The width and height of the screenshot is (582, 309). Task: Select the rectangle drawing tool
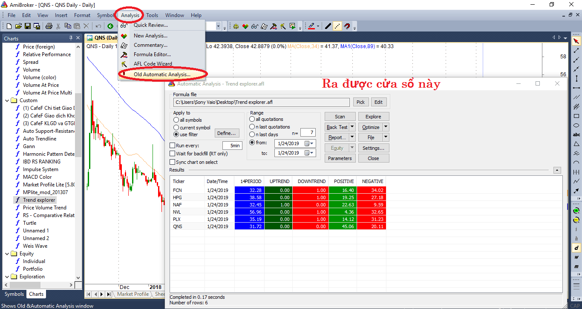point(576,116)
